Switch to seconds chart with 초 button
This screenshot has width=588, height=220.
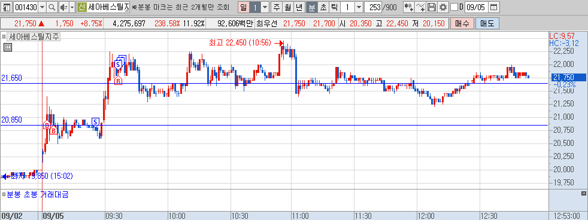(x=323, y=7)
